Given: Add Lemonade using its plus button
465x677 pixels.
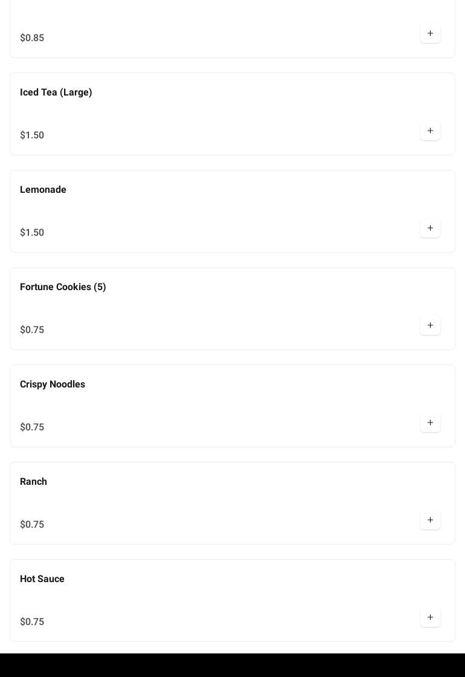Looking at the screenshot, I should tap(430, 228).
